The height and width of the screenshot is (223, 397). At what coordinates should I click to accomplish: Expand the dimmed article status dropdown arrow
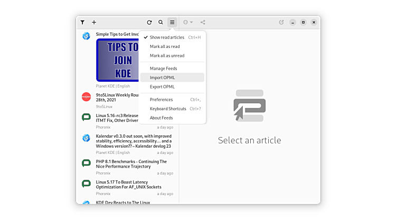tap(191, 22)
